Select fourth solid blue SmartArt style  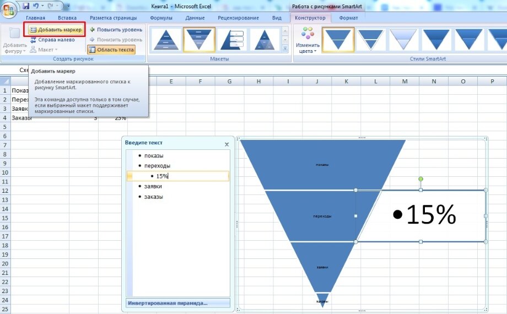pyautogui.click(x=436, y=40)
